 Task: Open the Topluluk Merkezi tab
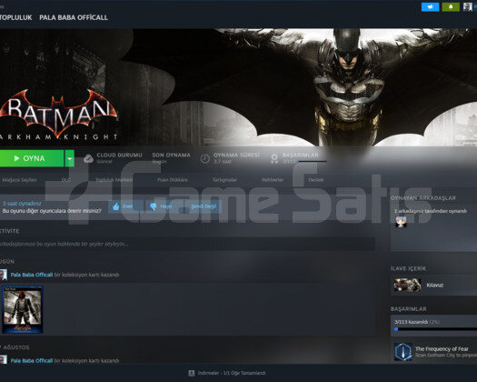114,180
